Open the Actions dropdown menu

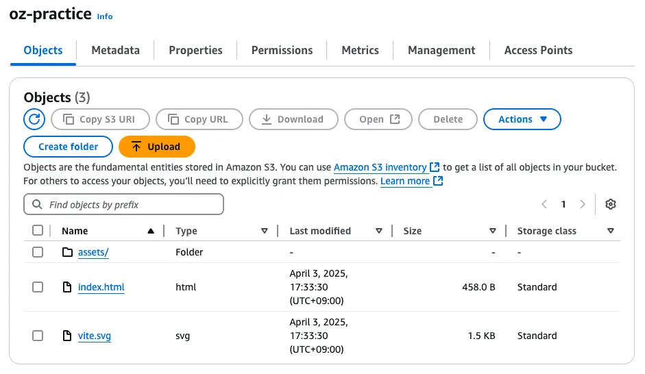[522, 119]
